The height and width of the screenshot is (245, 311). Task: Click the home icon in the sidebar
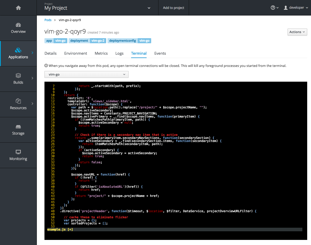18,8
